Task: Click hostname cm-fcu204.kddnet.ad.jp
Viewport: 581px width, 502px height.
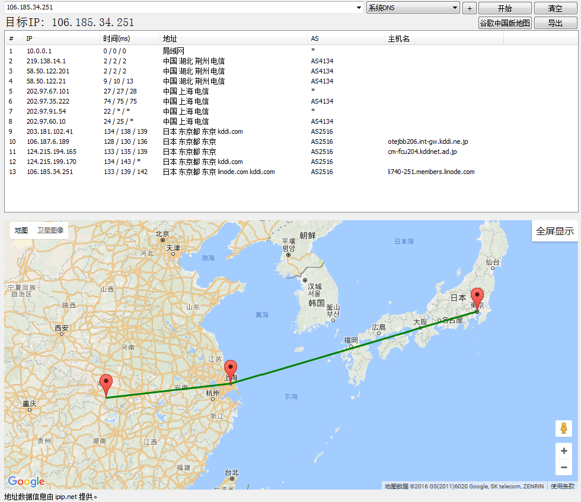Action: [x=422, y=152]
